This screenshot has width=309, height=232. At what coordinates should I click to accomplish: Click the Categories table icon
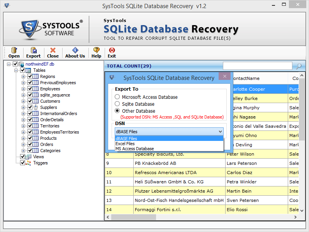pos(36,151)
